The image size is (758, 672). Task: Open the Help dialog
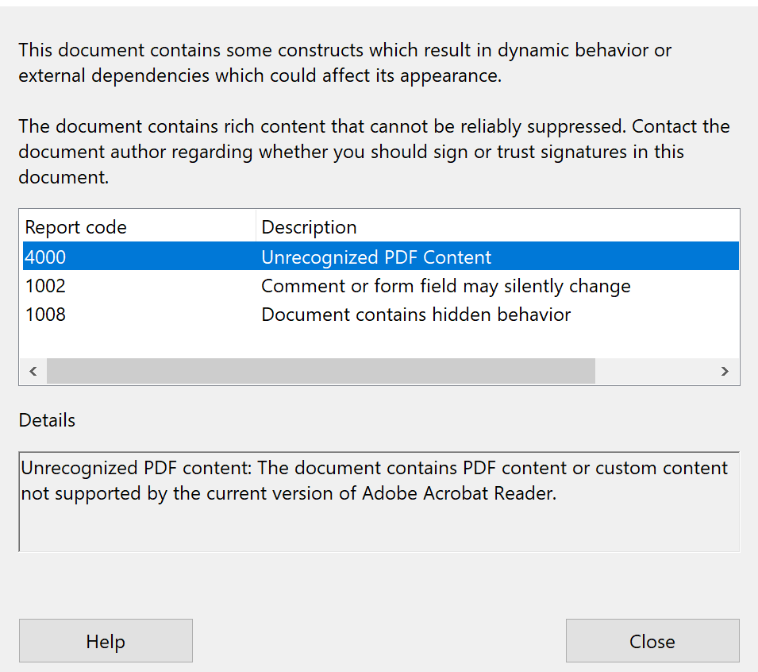[106, 640]
